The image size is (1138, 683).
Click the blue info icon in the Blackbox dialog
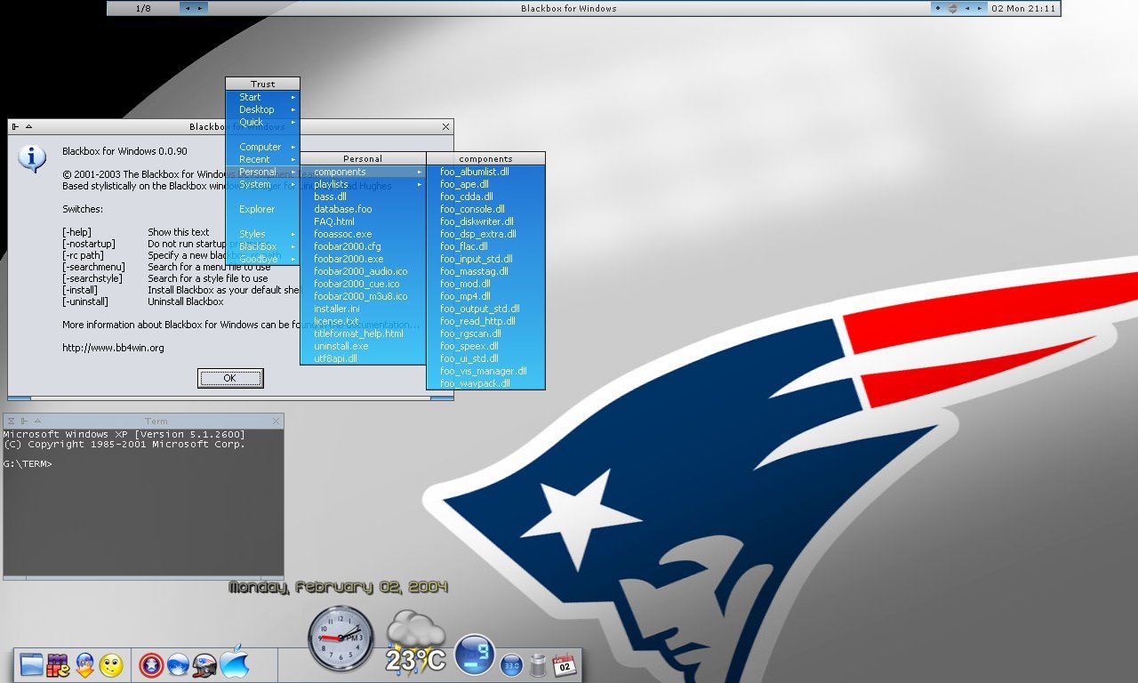(x=32, y=158)
